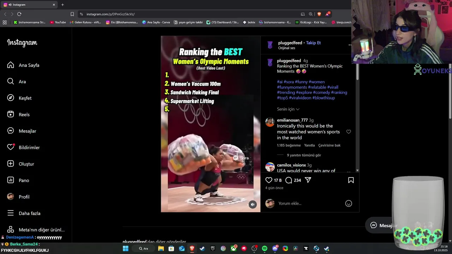Click the Orijinal ses audio link

pos(286,48)
